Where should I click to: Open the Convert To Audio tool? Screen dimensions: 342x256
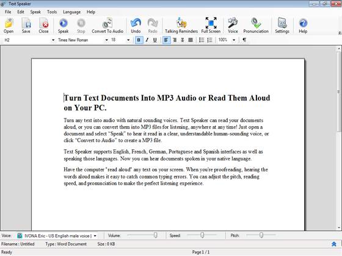pos(107,26)
